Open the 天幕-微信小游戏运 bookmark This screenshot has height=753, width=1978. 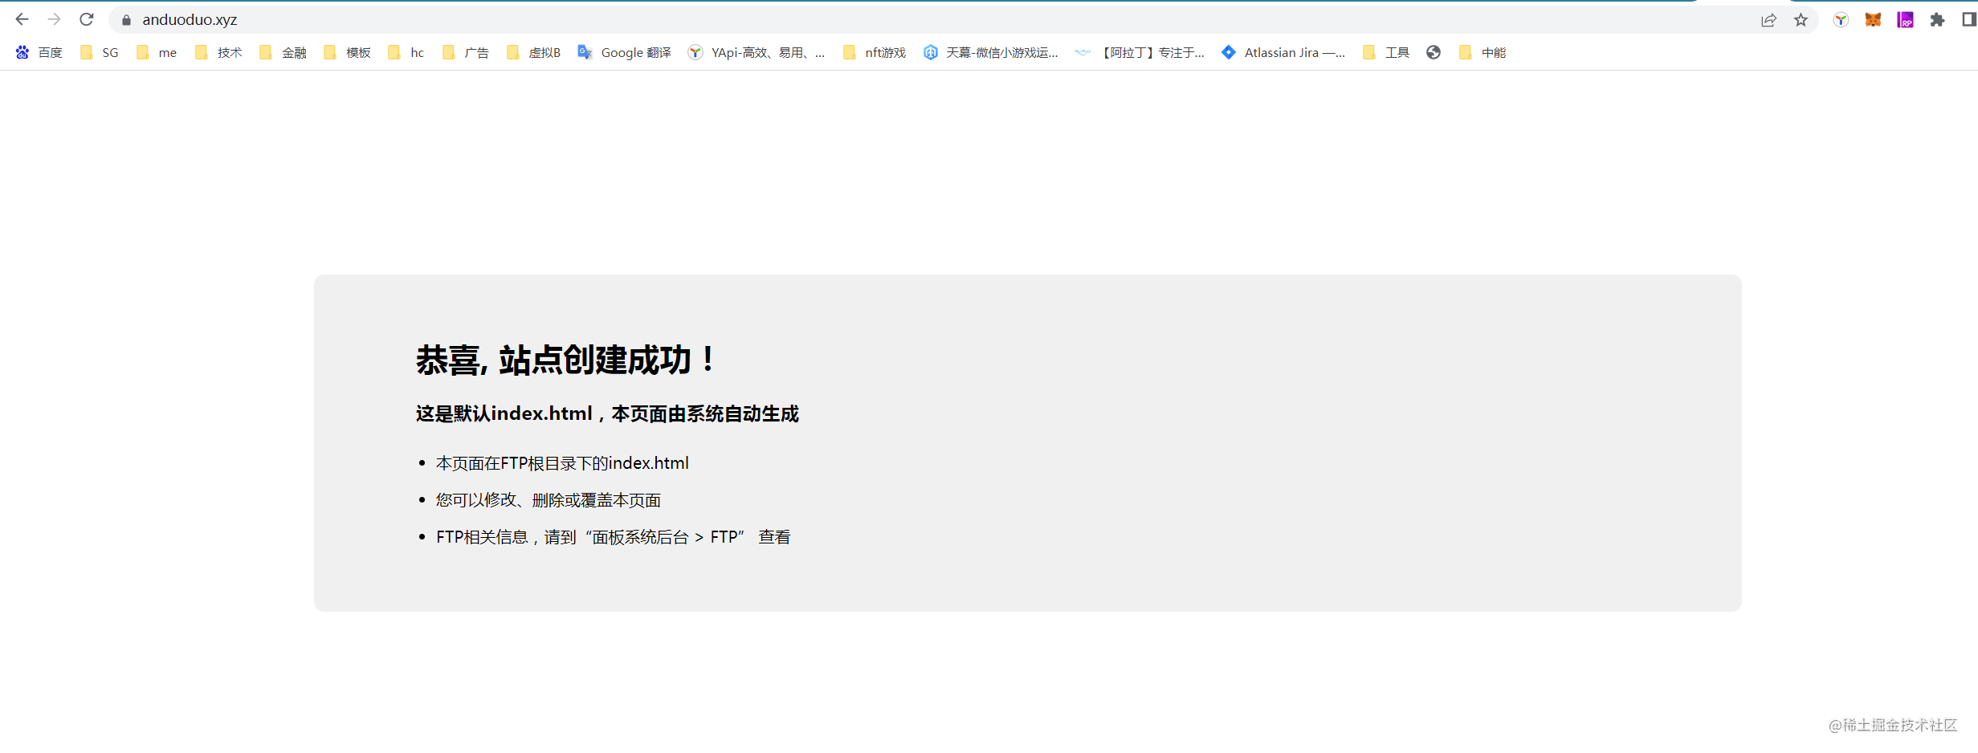pos(991,53)
